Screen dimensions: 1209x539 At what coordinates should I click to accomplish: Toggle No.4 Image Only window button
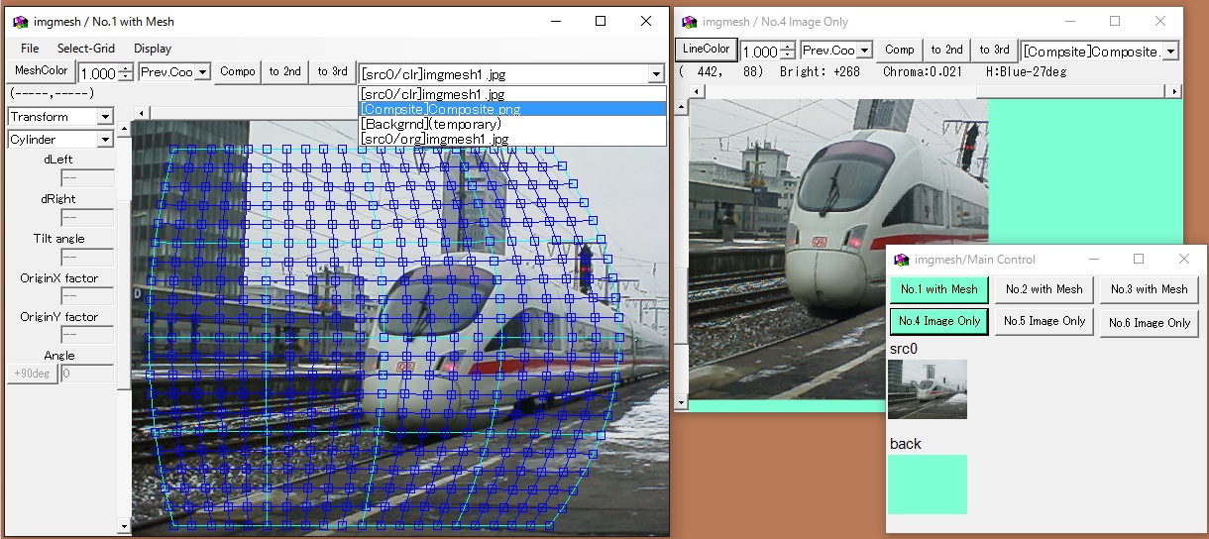click(938, 321)
